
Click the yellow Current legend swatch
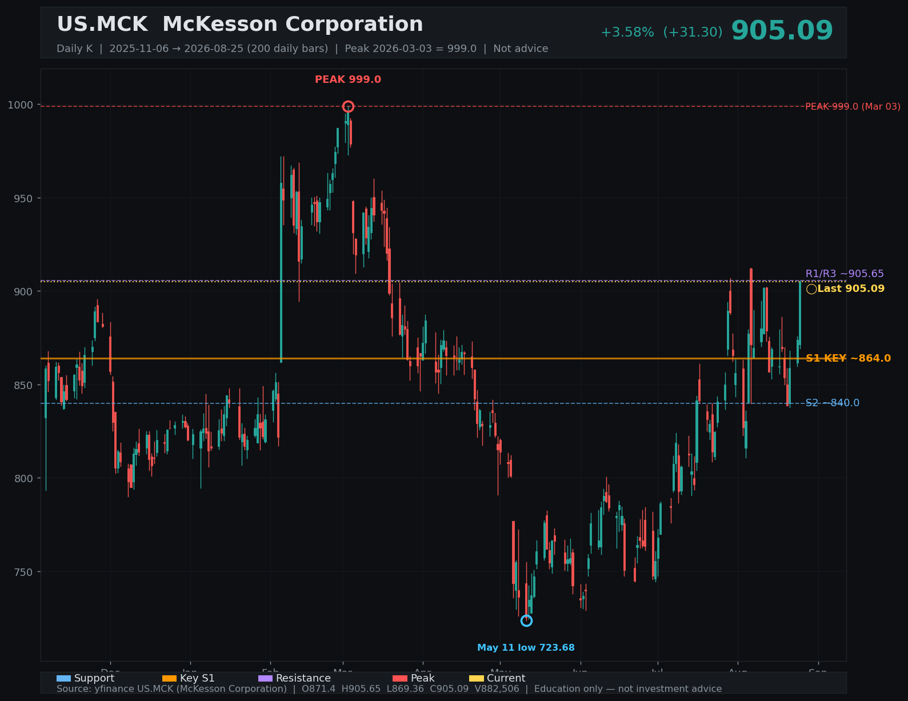[476, 679]
